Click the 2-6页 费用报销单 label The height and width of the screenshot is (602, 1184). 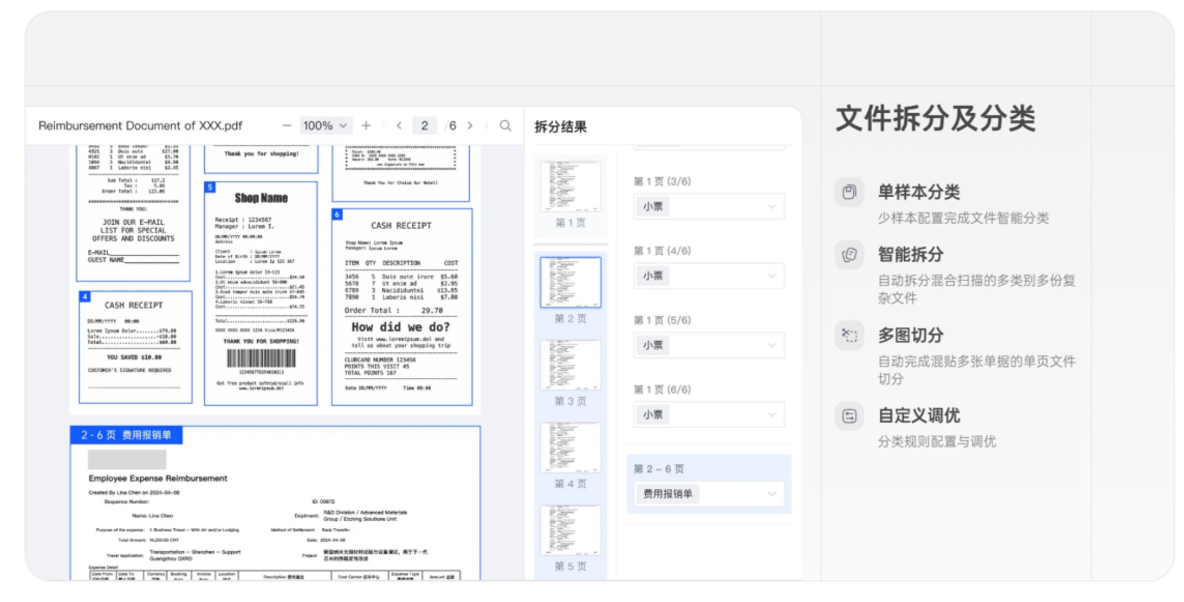pos(126,435)
